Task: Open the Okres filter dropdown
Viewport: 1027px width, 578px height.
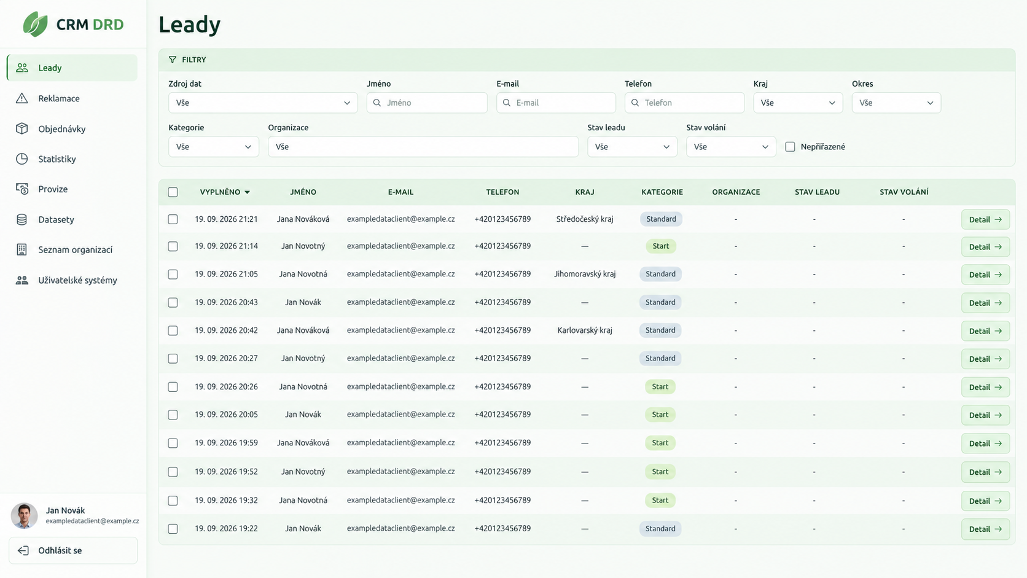Action: [896, 103]
